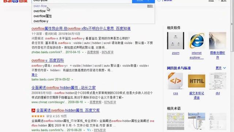The width and height of the screenshot is (234, 132).
Task: Click baike.baidu.com URL text
Action: point(42,80)
